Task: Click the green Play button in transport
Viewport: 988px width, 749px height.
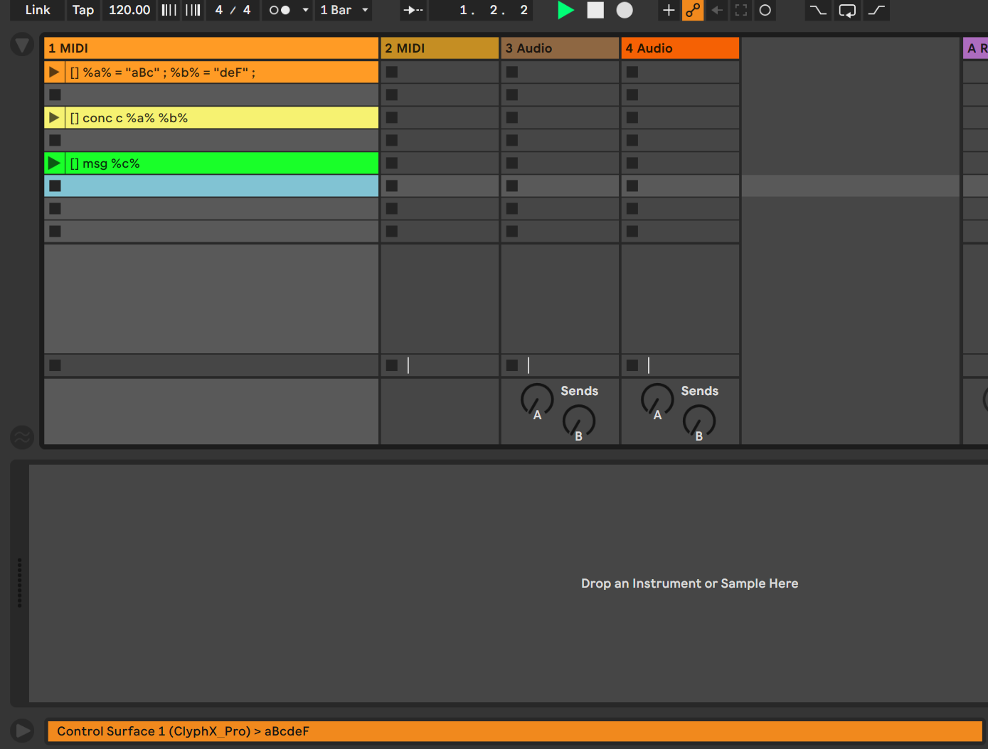Action: pyautogui.click(x=565, y=10)
